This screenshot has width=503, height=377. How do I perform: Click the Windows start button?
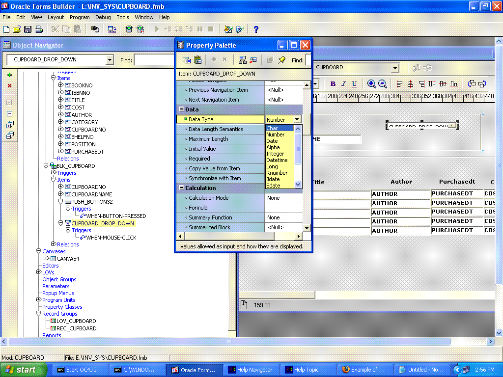tap(24, 370)
